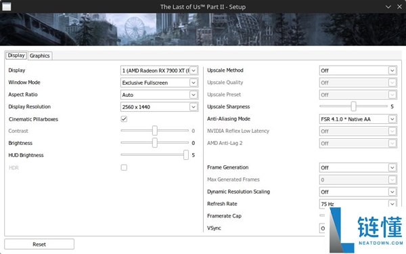
Task: Open the Display Resolution dropdown
Action: [159, 107]
